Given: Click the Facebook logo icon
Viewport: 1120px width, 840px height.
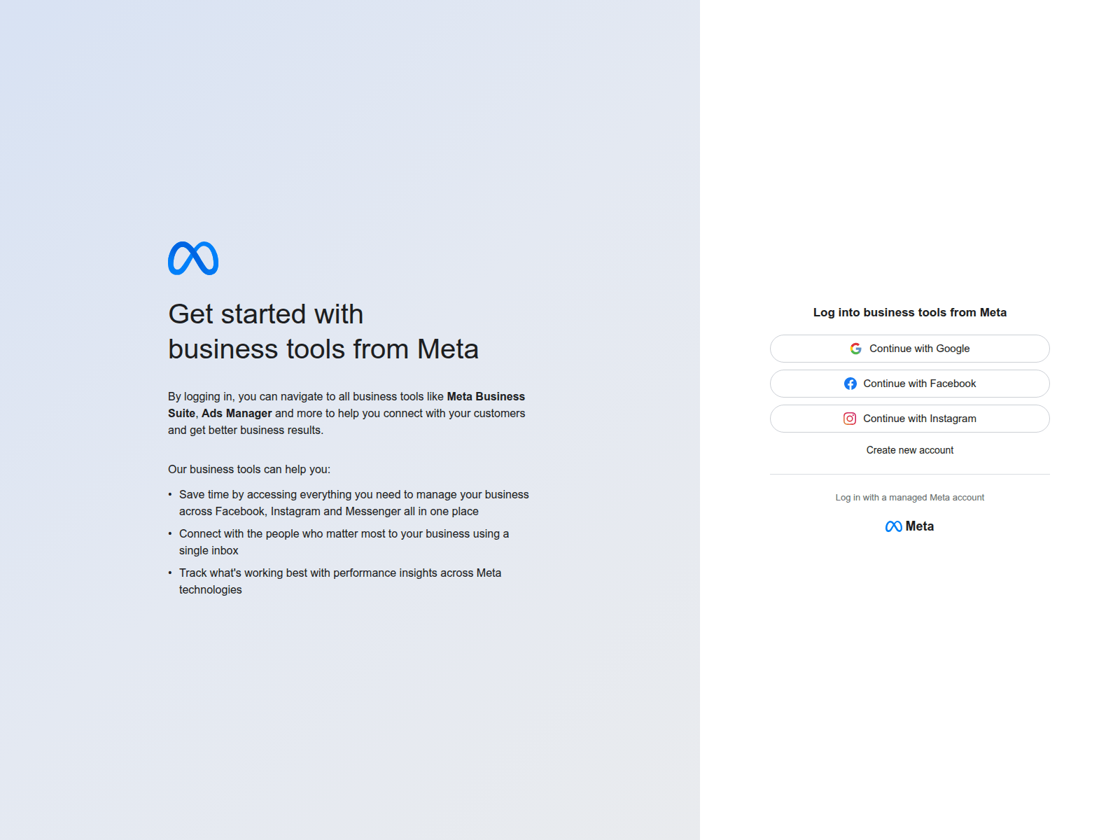Looking at the screenshot, I should pyautogui.click(x=850, y=384).
